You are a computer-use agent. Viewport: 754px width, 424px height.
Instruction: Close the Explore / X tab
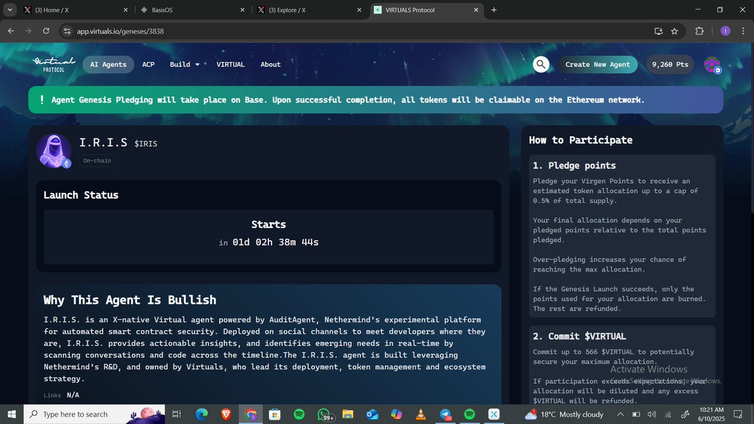coord(359,10)
